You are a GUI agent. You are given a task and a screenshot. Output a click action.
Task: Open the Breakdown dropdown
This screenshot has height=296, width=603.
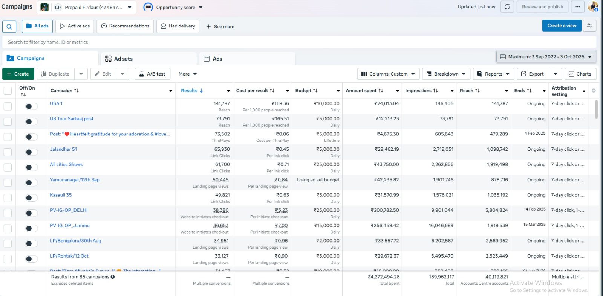click(446, 74)
